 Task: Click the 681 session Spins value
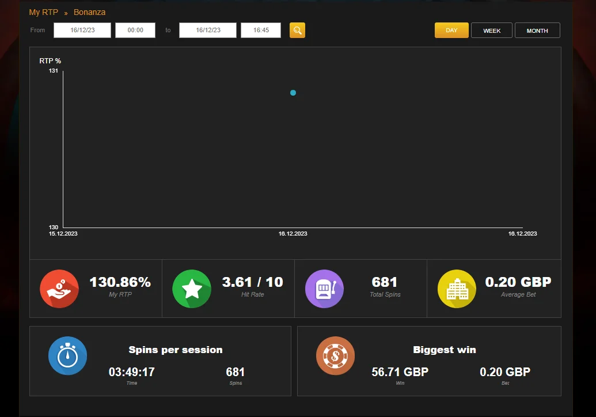pyautogui.click(x=236, y=371)
